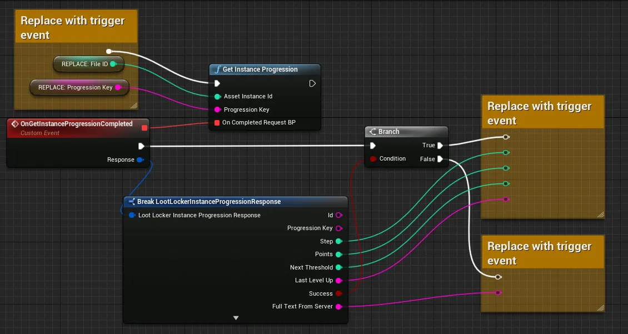This screenshot has height=334, width=628.
Task: Select the OnGetInstanceProgressionCompleted event title
Action: (x=77, y=124)
